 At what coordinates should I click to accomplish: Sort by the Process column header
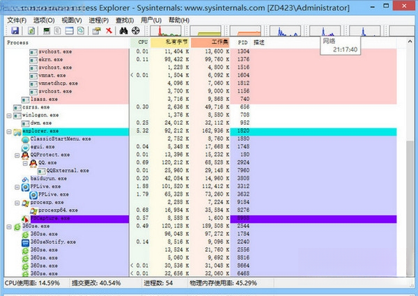pyautogui.click(x=67, y=42)
